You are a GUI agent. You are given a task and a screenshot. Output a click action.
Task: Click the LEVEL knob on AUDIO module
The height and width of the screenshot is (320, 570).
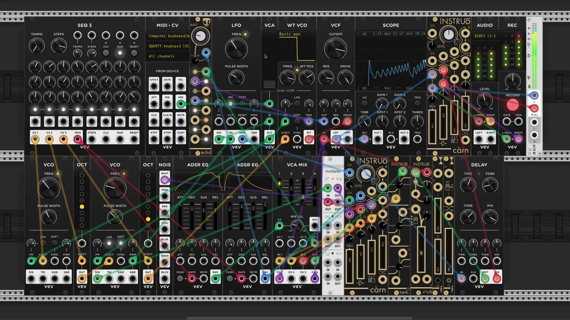coord(484,100)
